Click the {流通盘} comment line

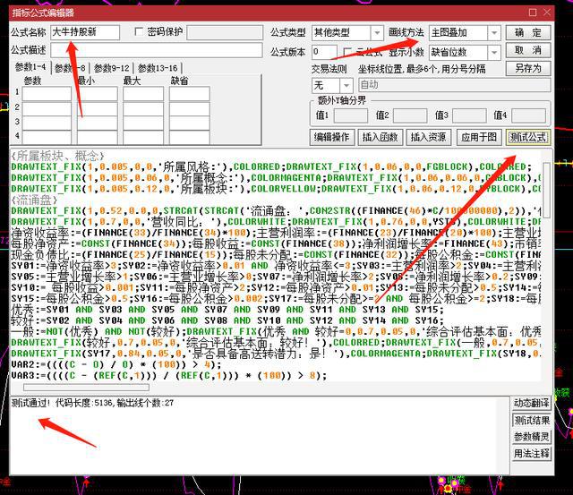click(34, 201)
